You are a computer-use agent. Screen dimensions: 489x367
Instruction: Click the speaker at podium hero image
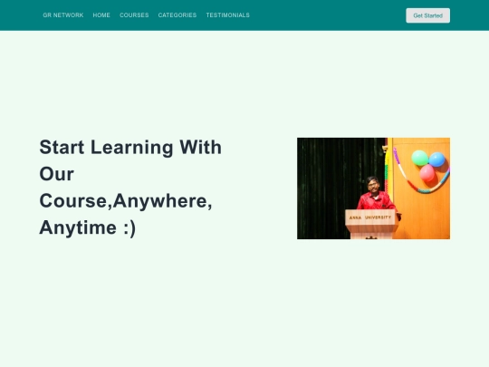pos(373,188)
